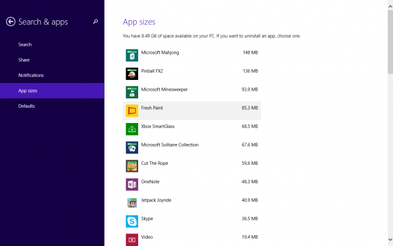Screen dimensions: 393x246
Task: Click the back arrow icon
Action: pos(11,22)
